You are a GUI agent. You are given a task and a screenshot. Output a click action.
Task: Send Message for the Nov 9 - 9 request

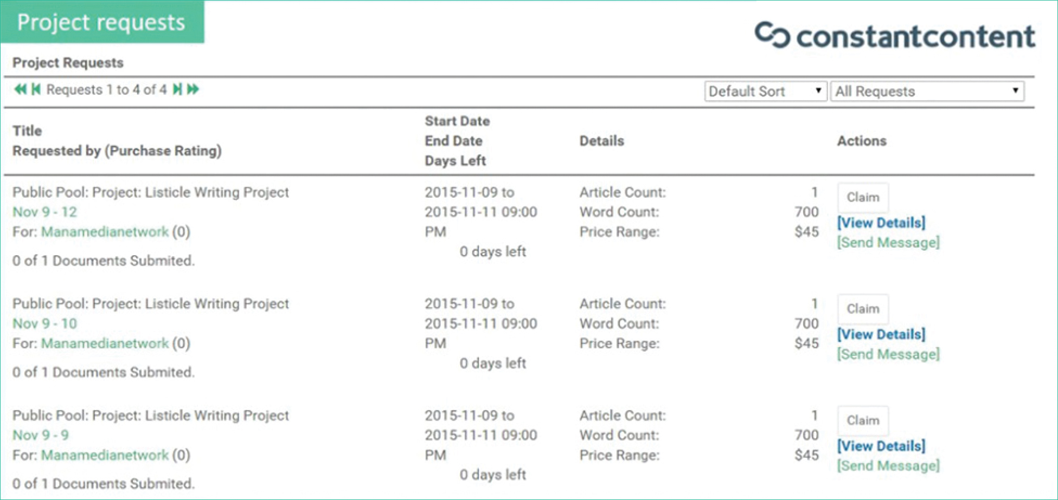pos(888,466)
